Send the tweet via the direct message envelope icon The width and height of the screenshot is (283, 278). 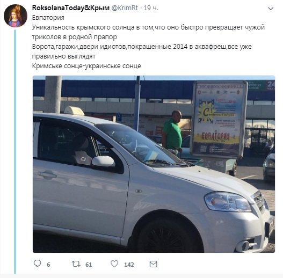[x=154, y=264]
